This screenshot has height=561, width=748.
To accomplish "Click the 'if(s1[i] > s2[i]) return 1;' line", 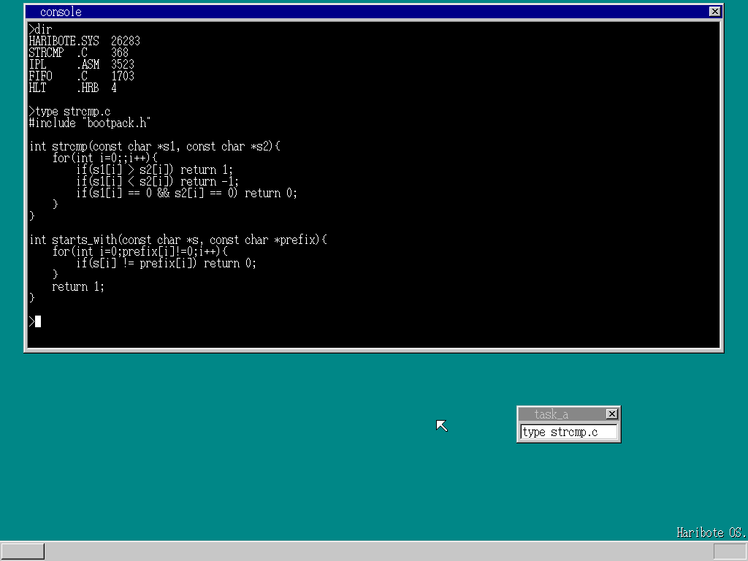I will click(155, 169).
